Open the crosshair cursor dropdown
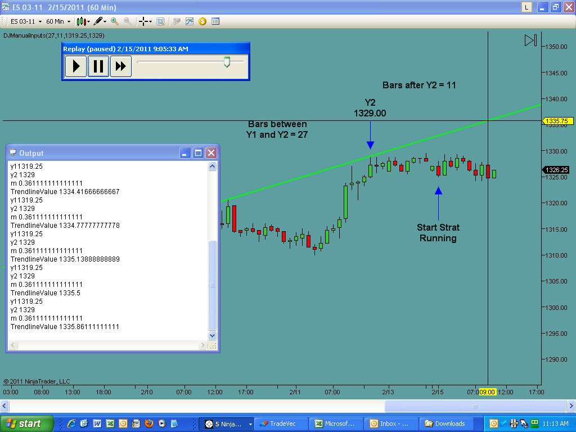The height and width of the screenshot is (432, 576). tap(145, 22)
